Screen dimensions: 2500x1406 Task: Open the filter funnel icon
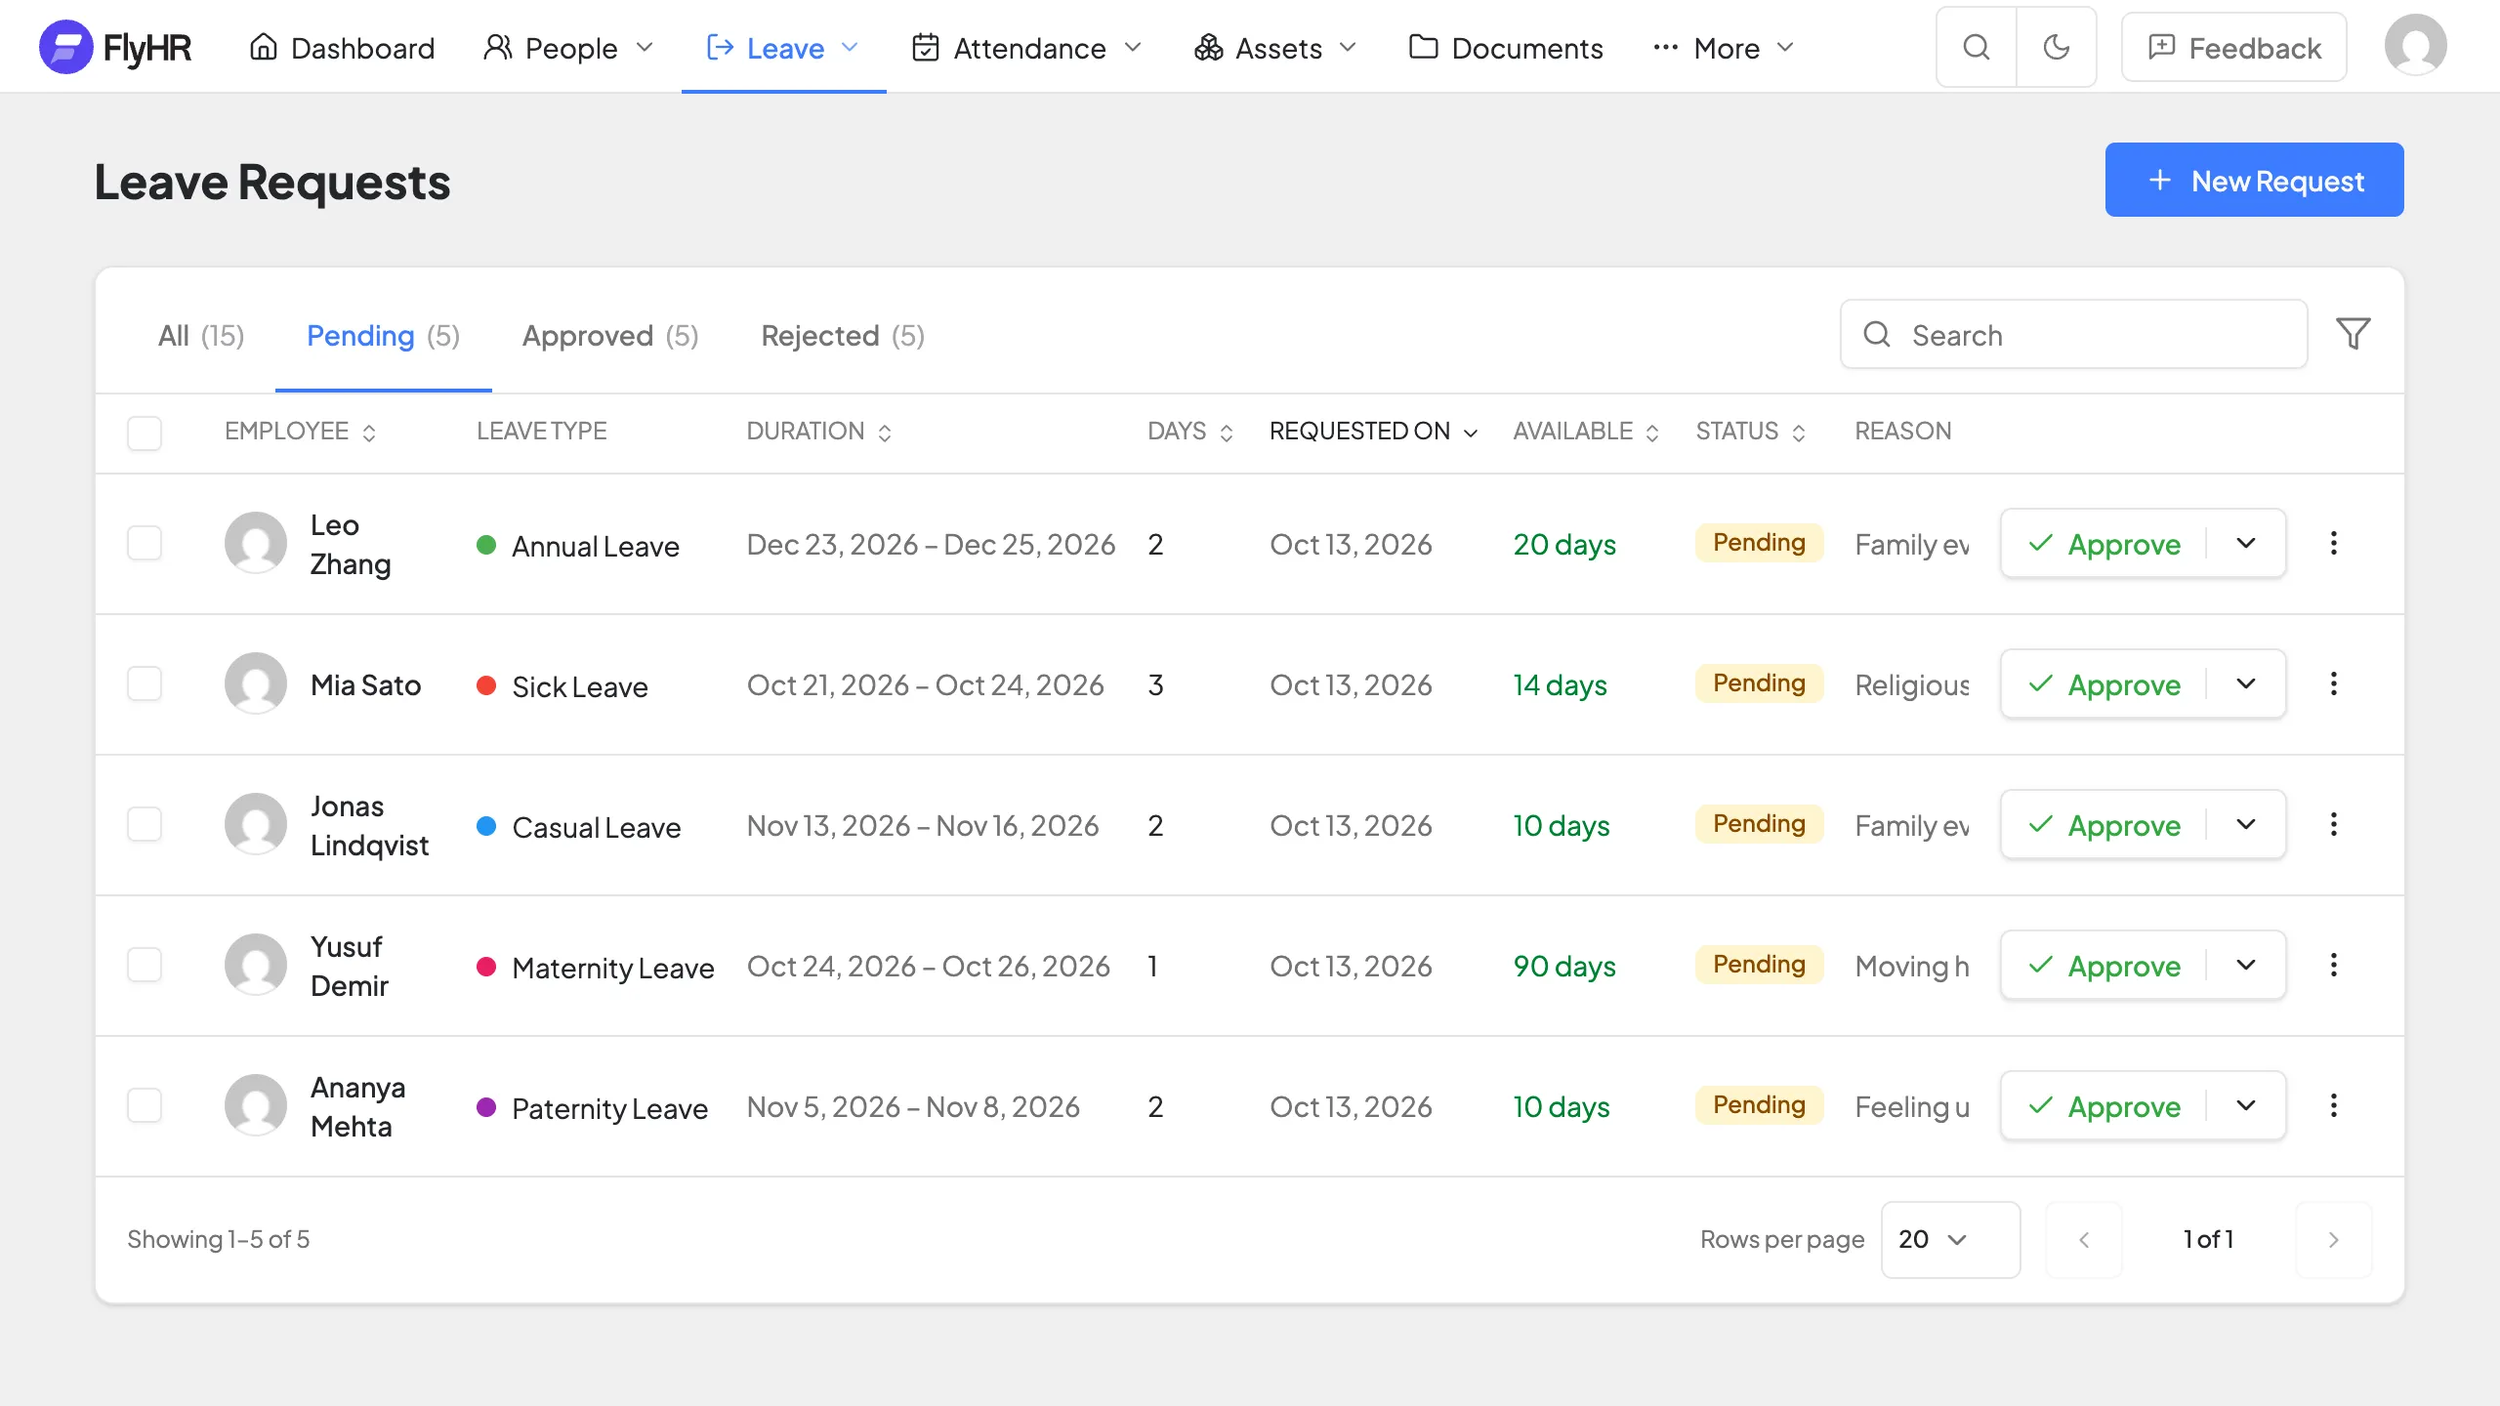click(x=2354, y=334)
